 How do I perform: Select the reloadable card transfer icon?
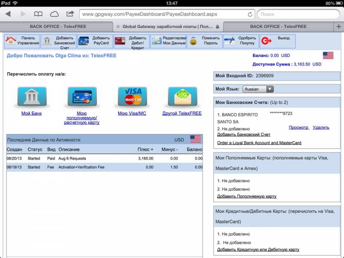pos(82,96)
